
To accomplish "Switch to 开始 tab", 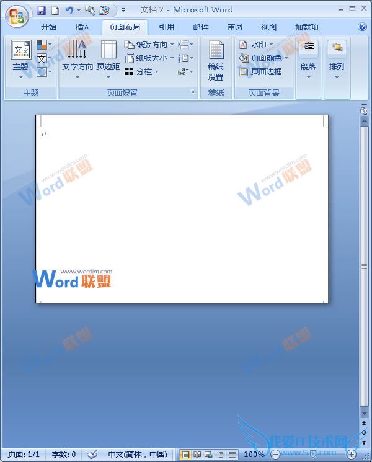I will click(x=48, y=27).
